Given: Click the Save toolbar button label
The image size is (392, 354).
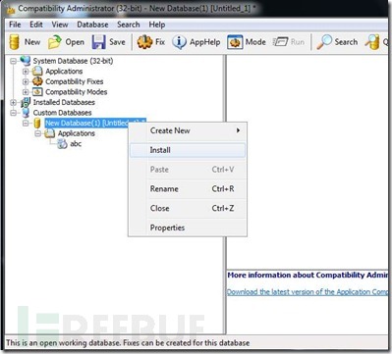Looking at the screenshot, I should (x=117, y=42).
